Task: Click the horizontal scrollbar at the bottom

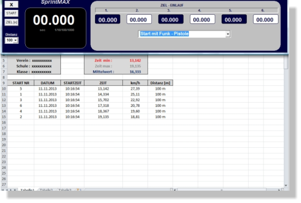Action: 228,190
